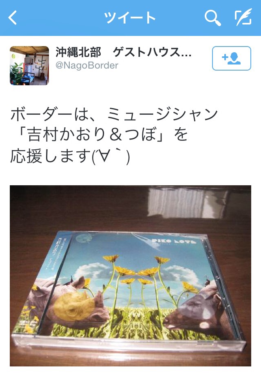Image resolution: width=261 pixels, height=375 pixels.
Task: Go back using the left arrow
Action: (12, 18)
